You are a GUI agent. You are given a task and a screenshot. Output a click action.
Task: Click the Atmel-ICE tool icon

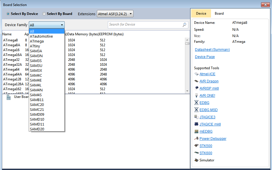(x=196, y=74)
